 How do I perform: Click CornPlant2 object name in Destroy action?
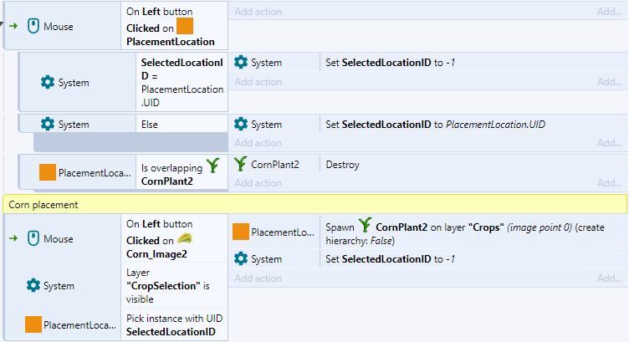point(275,165)
